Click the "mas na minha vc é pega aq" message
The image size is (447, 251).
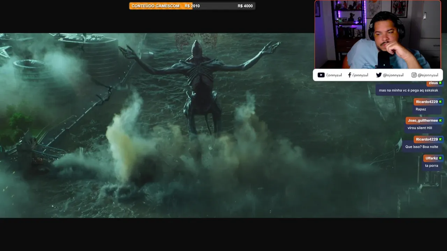(x=408, y=90)
